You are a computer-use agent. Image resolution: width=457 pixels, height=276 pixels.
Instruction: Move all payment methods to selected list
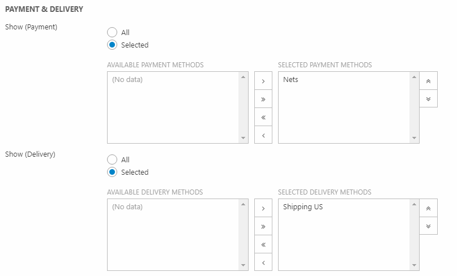tap(263, 99)
